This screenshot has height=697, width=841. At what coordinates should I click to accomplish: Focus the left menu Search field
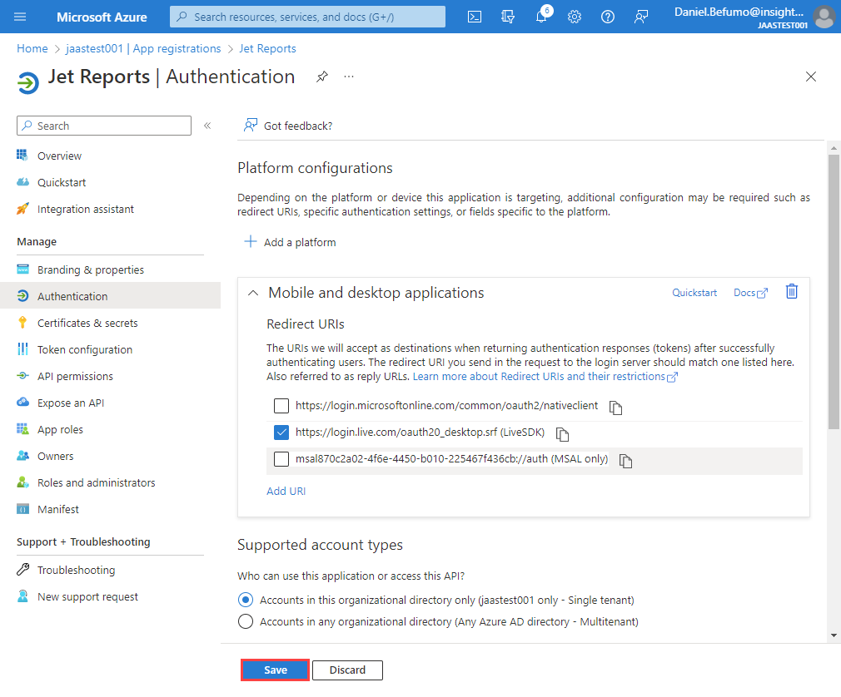pos(104,126)
